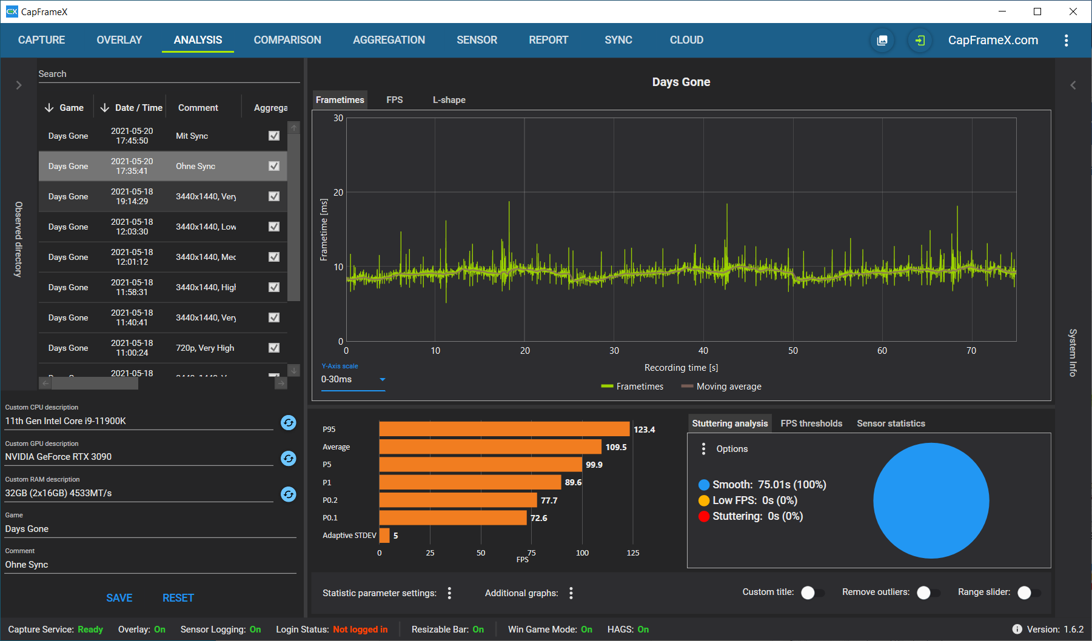Click the P95 bar in chart

(x=504, y=429)
